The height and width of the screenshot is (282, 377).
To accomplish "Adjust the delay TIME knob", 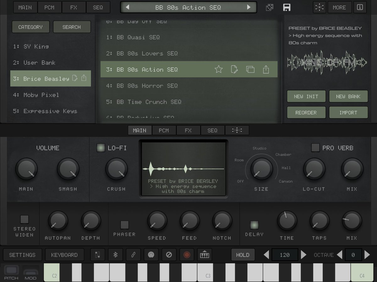I will pyautogui.click(x=287, y=221).
